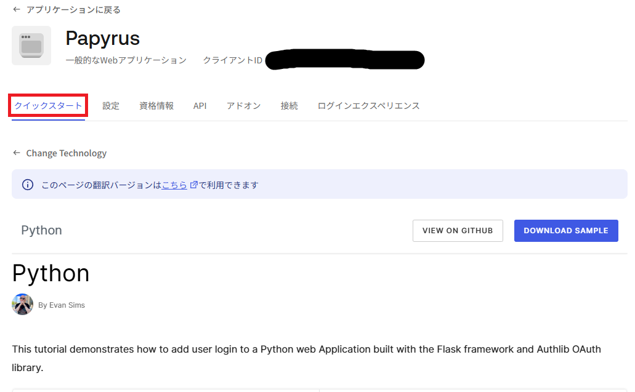Viewport: 635px width, 392px height.
Task: Click the small Python section label
Action: tap(41, 230)
